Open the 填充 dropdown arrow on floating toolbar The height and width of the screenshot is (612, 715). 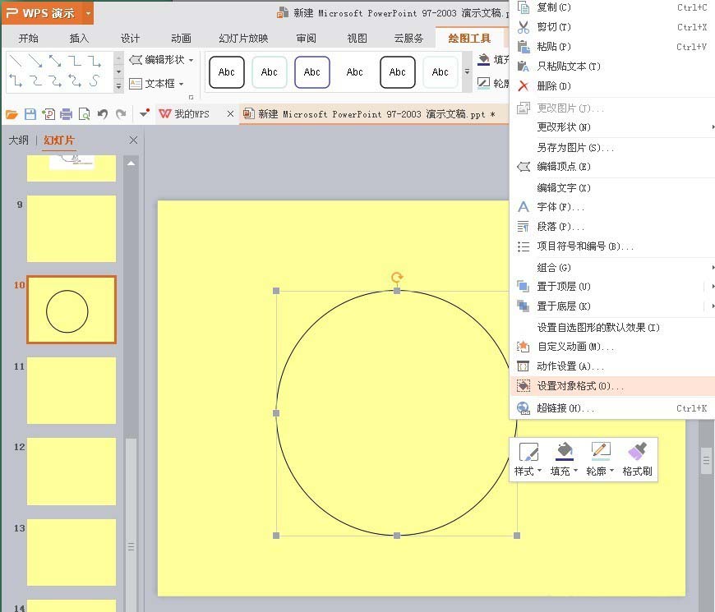[x=576, y=470]
